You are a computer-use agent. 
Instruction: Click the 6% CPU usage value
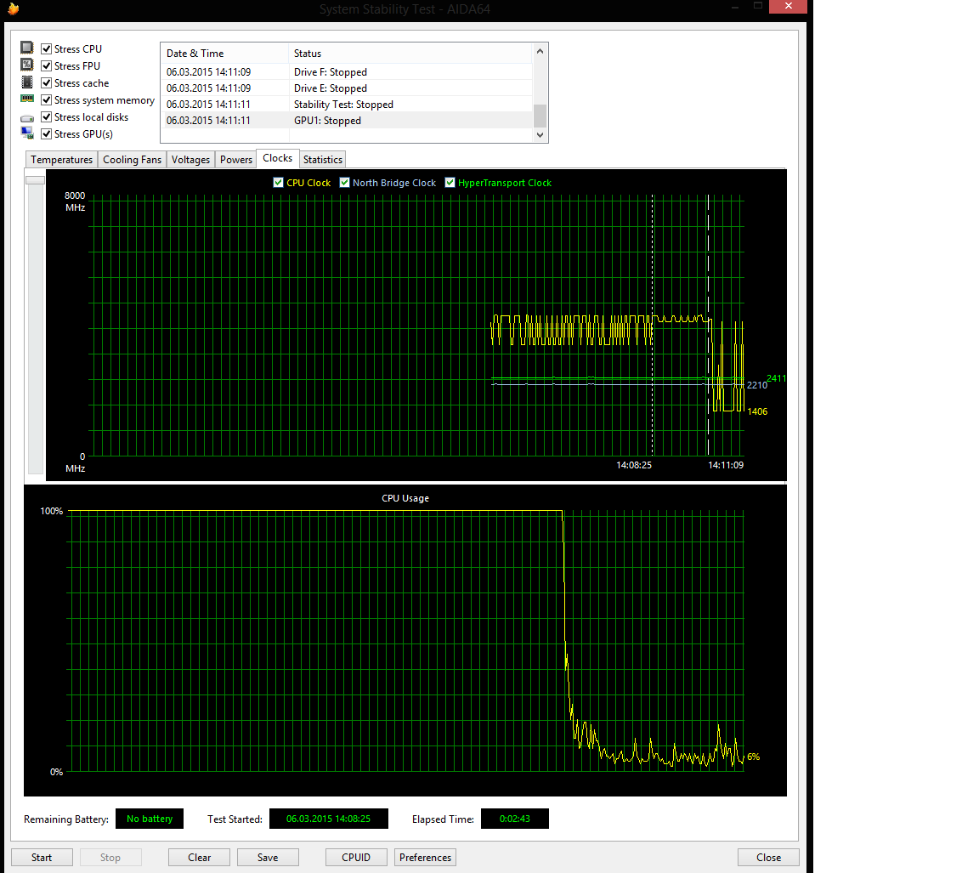point(754,757)
